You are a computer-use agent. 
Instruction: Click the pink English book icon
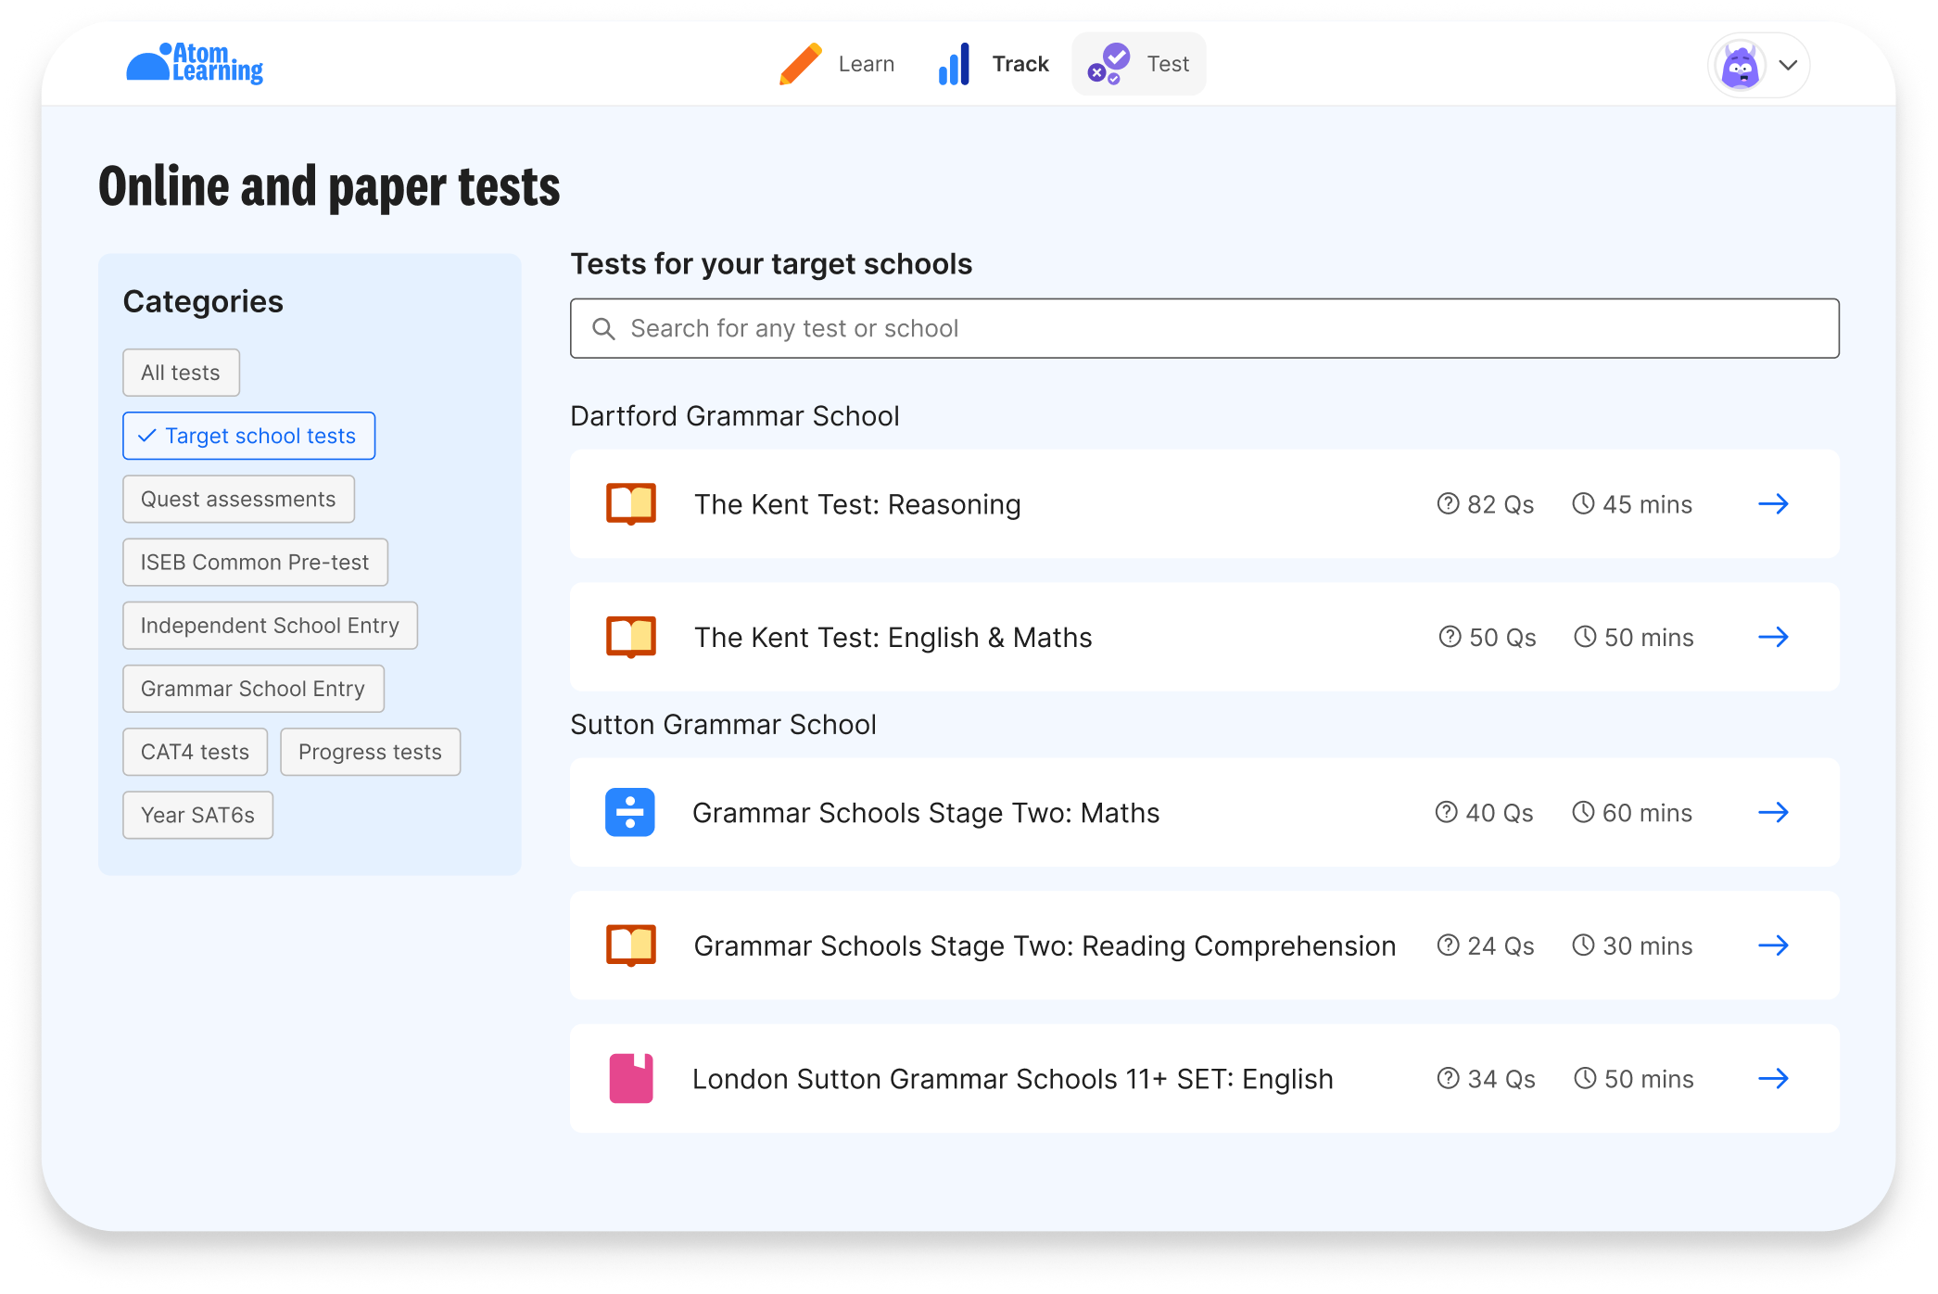point(630,1078)
